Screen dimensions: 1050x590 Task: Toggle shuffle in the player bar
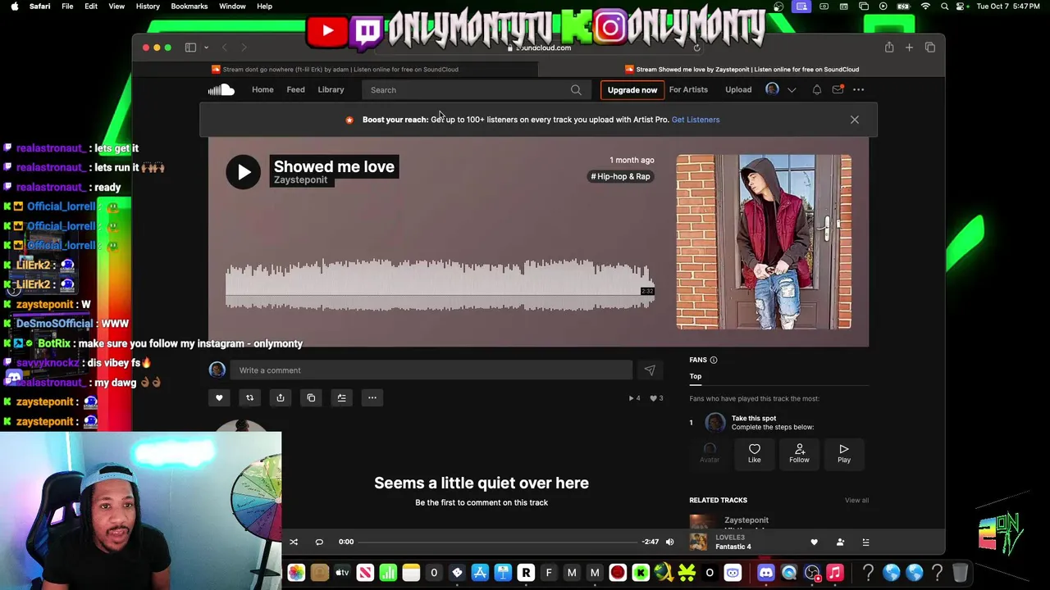[x=294, y=542]
